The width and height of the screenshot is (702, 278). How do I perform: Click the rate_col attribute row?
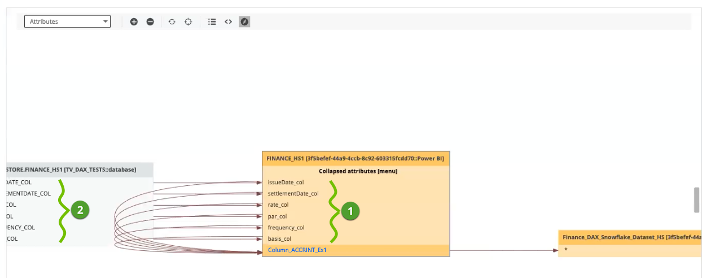[x=278, y=205]
